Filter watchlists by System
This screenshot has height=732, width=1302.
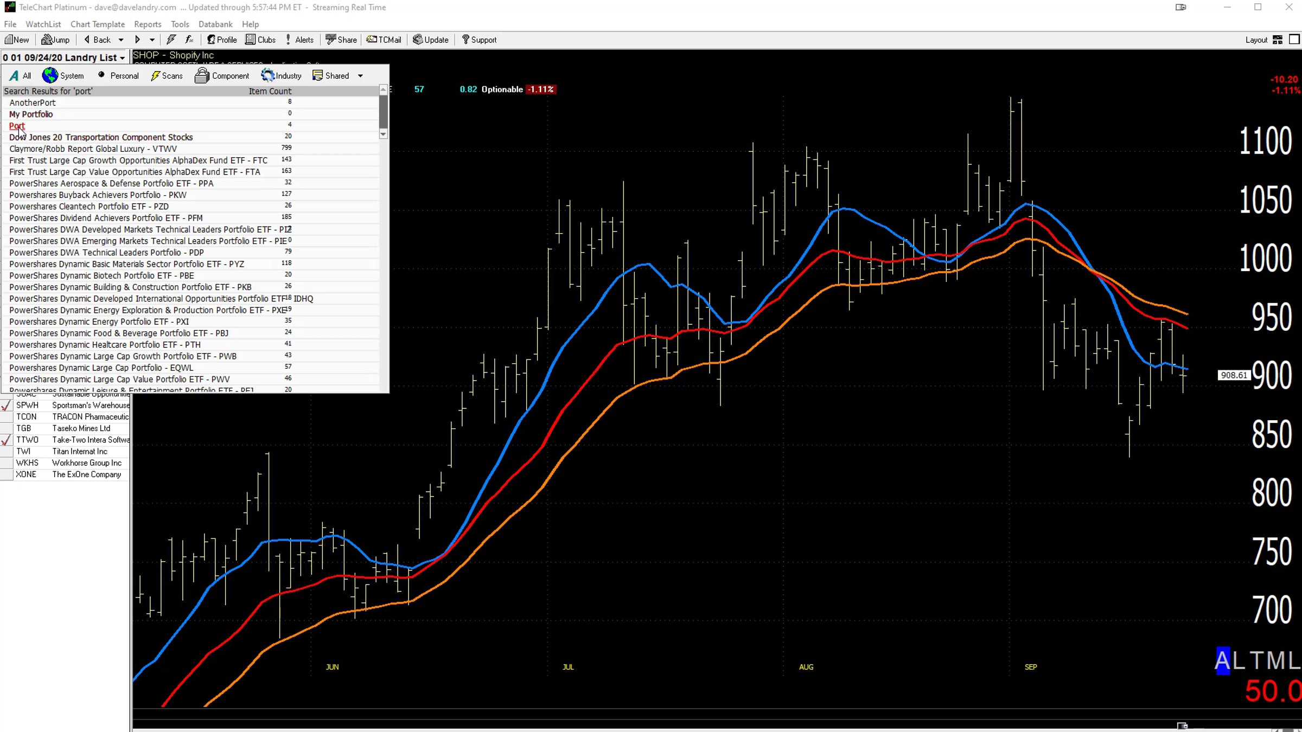(x=63, y=76)
